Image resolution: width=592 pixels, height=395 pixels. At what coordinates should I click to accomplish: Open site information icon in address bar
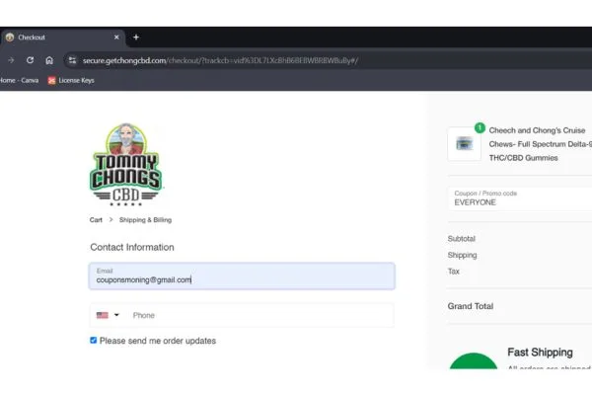(71, 60)
